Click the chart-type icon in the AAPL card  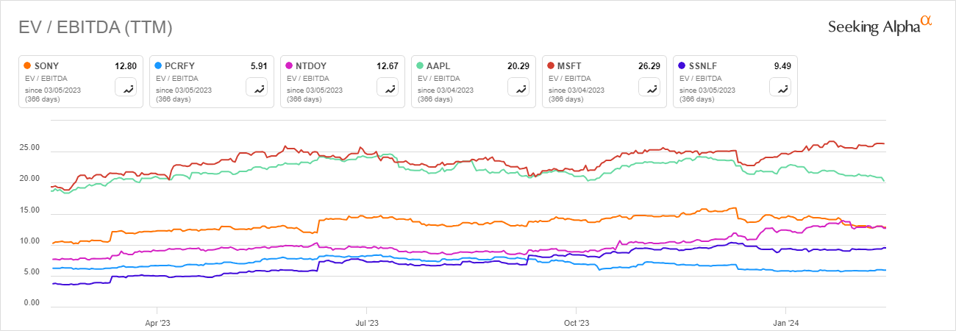tap(518, 88)
